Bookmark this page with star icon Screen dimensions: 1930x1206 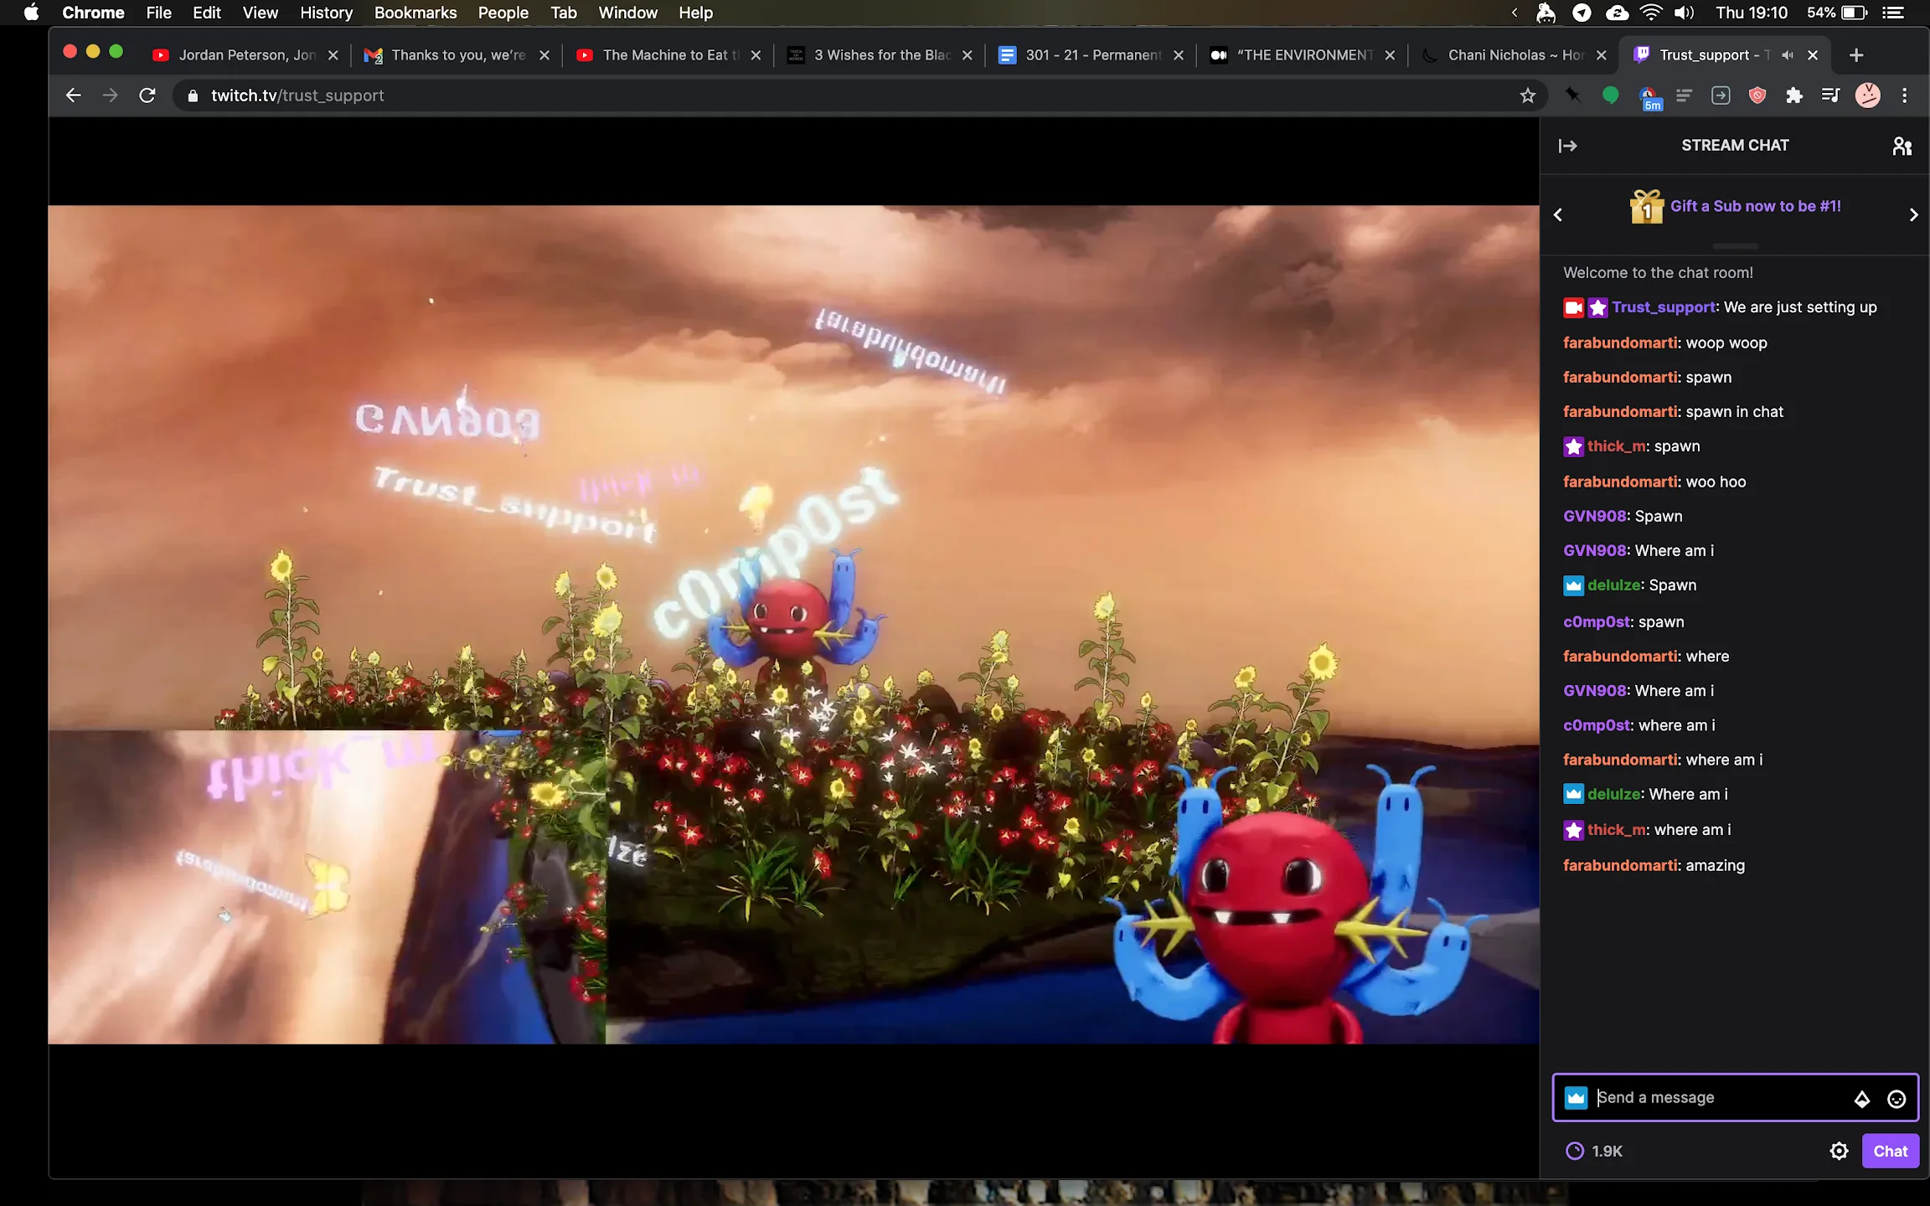pos(1528,95)
